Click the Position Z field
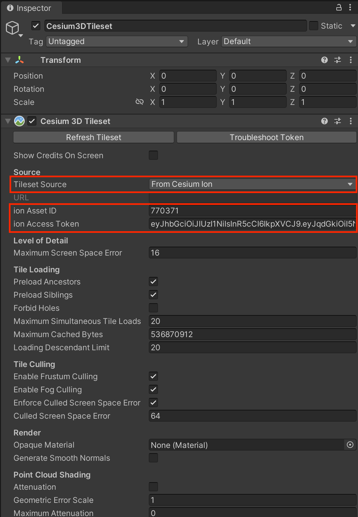This screenshot has width=358, height=517. [x=328, y=76]
